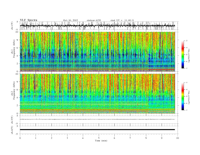Click time axis tick label "7"
The height and width of the screenshot is (155, 200).
click(130, 138)
